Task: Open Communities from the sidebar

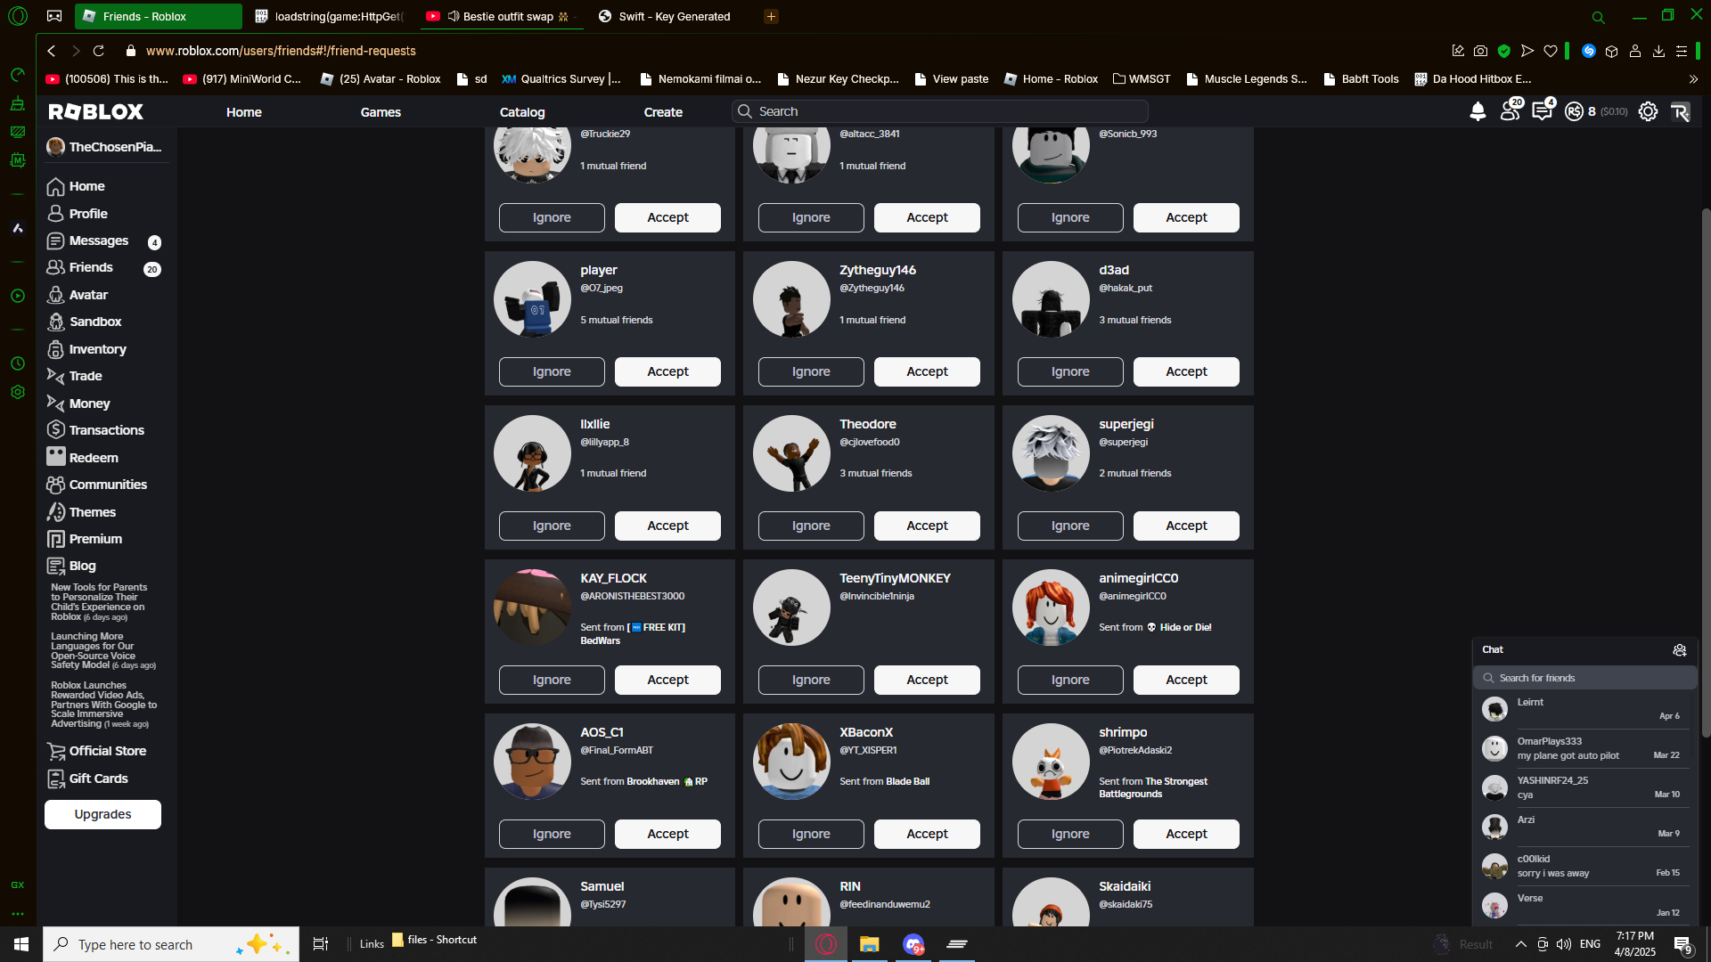Action: point(108,485)
